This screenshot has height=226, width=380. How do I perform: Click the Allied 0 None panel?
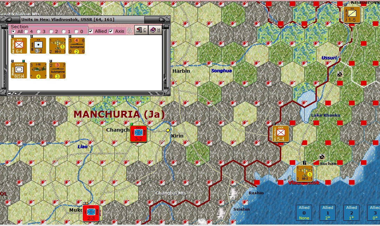(x=304, y=213)
